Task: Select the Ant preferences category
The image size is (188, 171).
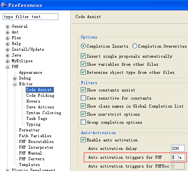Action: pos(15,32)
